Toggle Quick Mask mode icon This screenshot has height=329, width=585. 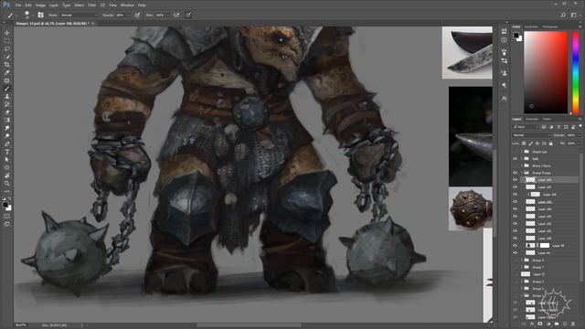pos(6,216)
